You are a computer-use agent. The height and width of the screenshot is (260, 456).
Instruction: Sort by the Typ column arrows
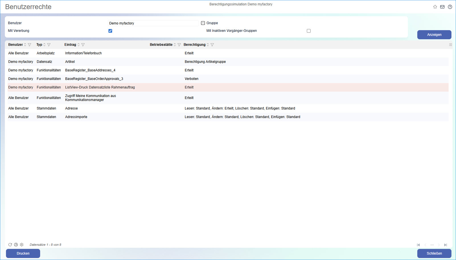tap(44, 45)
